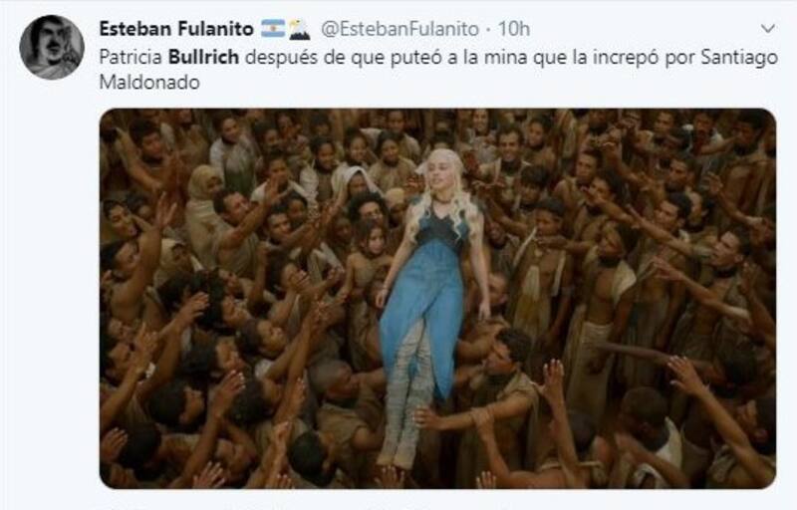The width and height of the screenshot is (797, 510).
Task: Open the "Esteban Fulanito" display name
Action: click(176, 29)
